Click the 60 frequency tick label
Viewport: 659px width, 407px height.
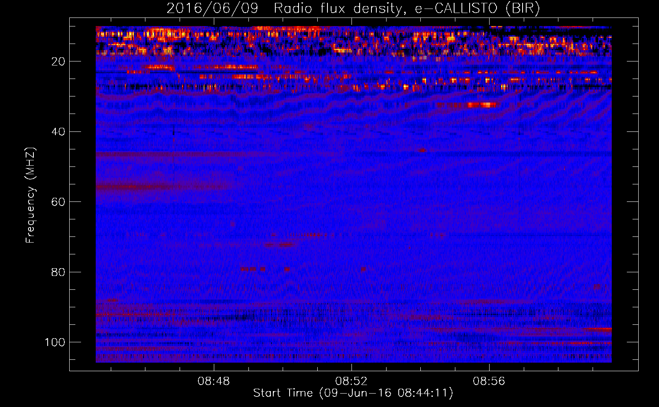point(58,202)
